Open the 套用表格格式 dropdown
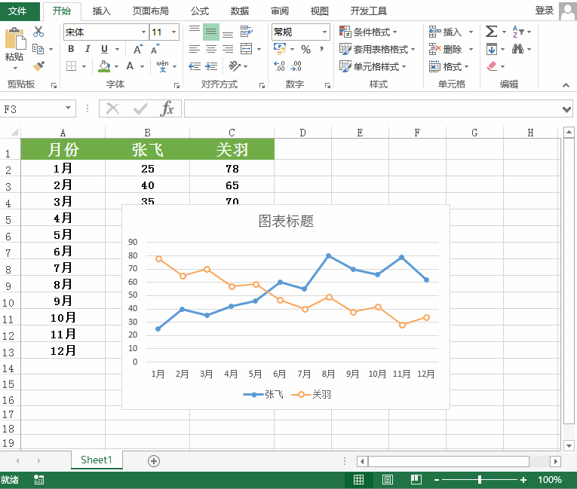577x489 pixels. 377,49
